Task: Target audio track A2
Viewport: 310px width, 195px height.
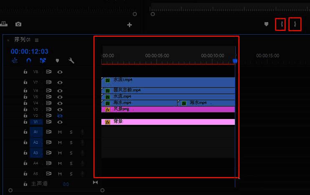Action: pos(36,142)
